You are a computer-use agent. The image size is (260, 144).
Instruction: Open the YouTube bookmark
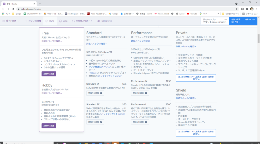(192, 14)
